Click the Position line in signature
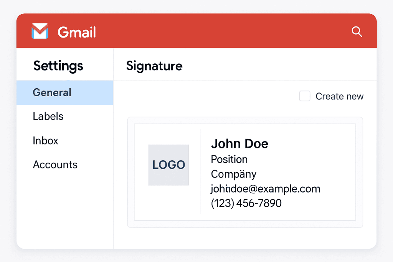Viewport: 393px width, 262px height. (229, 159)
